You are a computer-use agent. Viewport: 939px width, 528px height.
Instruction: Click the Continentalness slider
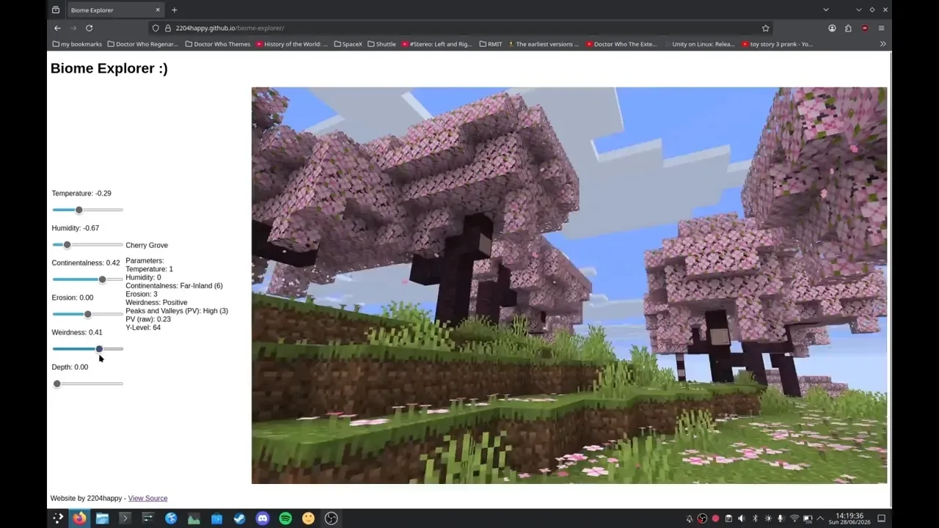87,279
